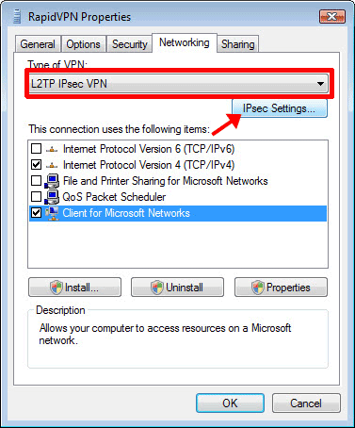Viewport: 355px width, 428px height.
Task: Click the QoS Packet Scheduler computer icon
Action: point(52,197)
